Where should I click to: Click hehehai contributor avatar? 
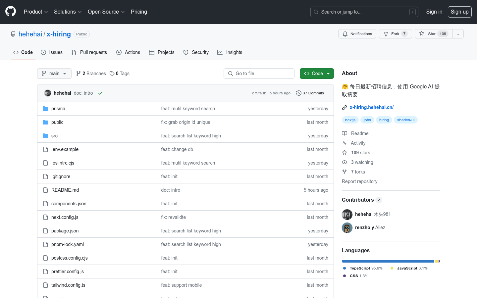pos(347,214)
